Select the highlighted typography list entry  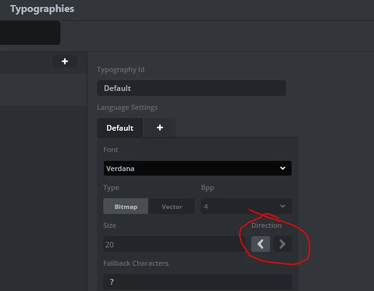click(x=43, y=90)
